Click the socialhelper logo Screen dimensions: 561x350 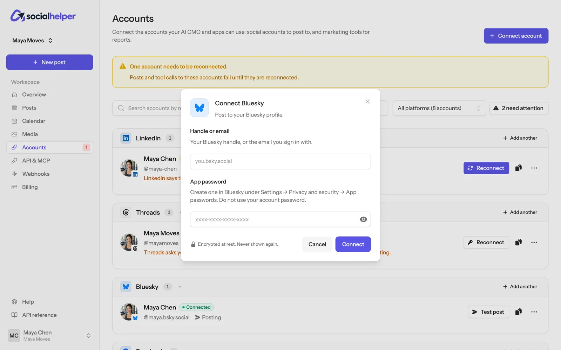pyautogui.click(x=43, y=16)
